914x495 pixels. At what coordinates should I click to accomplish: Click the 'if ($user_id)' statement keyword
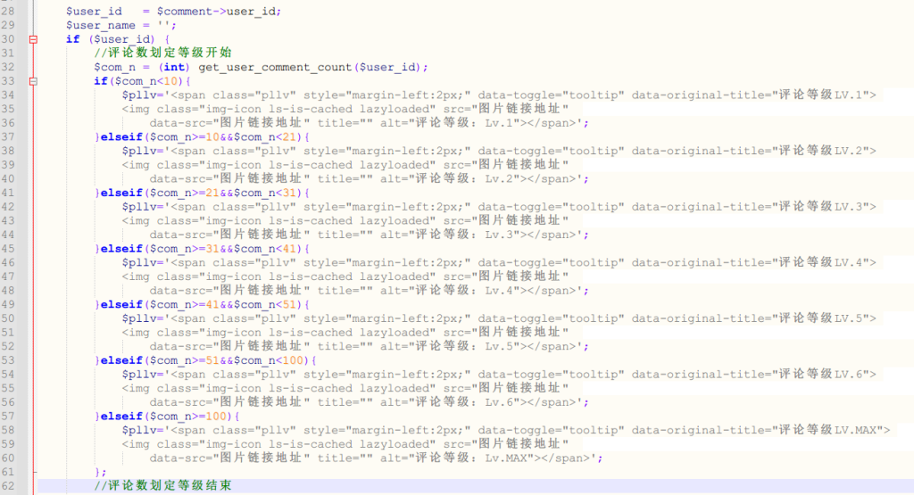(72, 39)
